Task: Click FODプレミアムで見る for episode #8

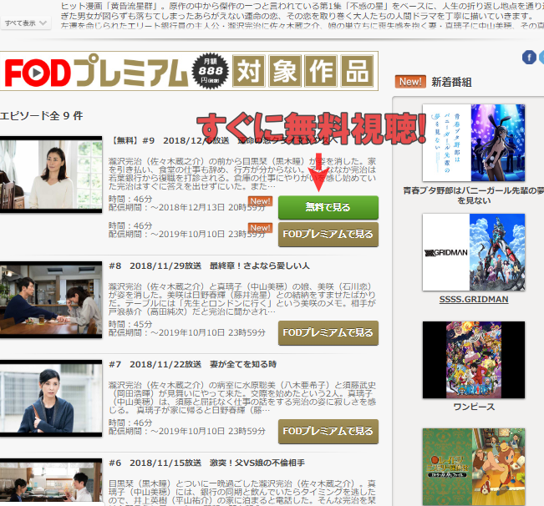Action: click(328, 332)
